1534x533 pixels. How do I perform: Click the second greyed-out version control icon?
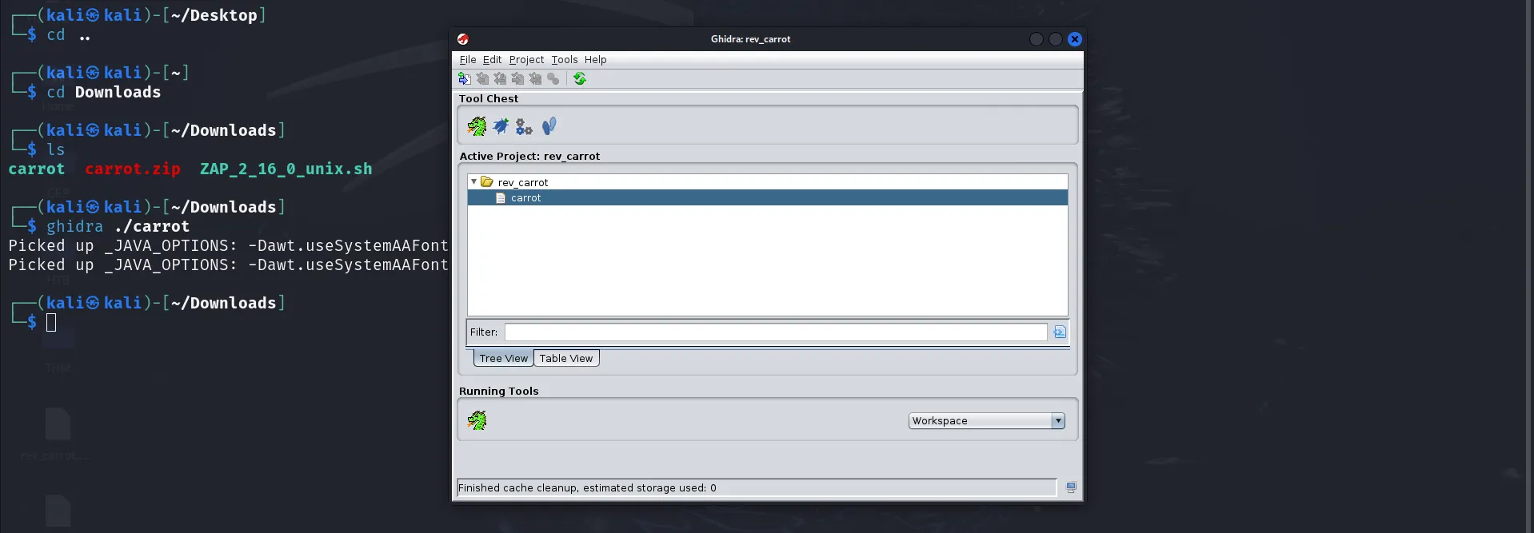pos(500,78)
